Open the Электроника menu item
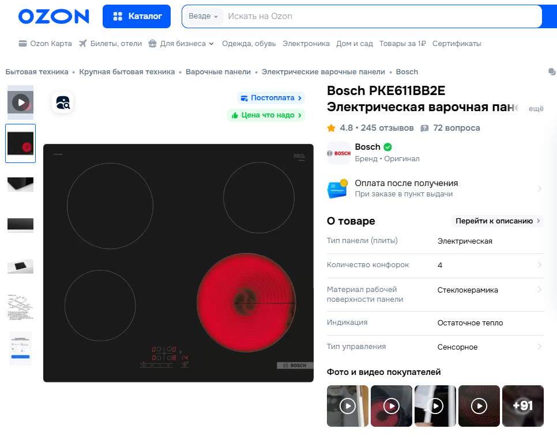This screenshot has height=440, width=557. (x=306, y=44)
